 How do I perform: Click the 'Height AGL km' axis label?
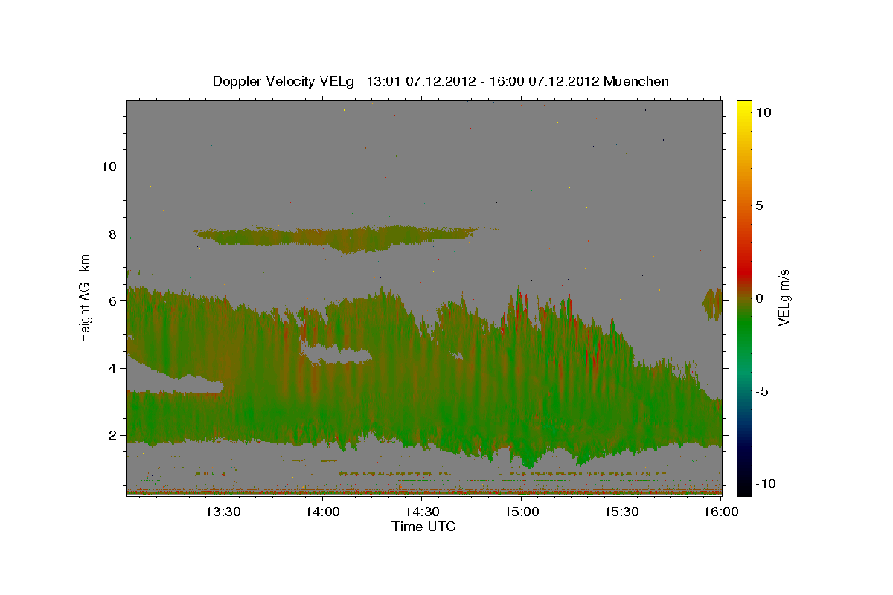[85, 297]
